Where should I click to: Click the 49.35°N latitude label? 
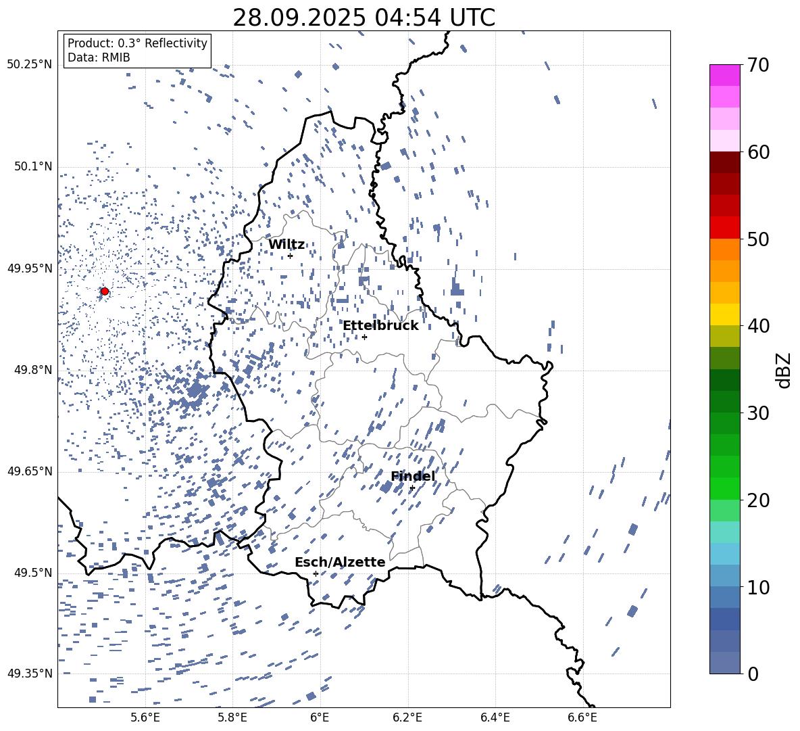[x=29, y=674]
